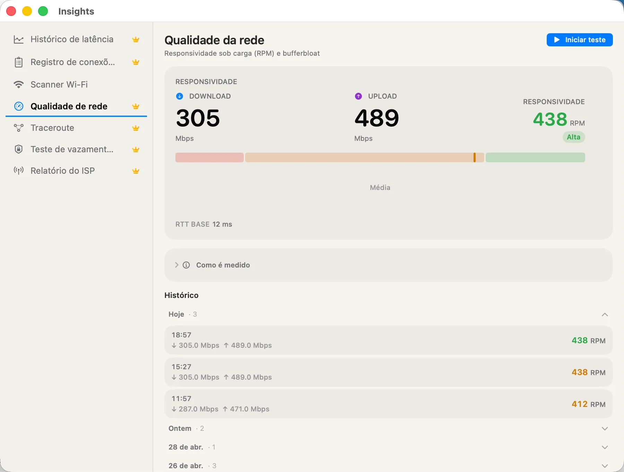This screenshot has height=472, width=624.
Task: Click the Traceroute nodes icon
Action: coord(18,128)
